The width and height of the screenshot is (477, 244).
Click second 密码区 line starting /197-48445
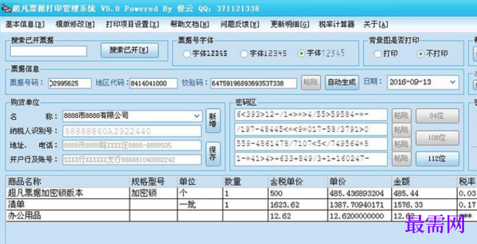[311, 129]
